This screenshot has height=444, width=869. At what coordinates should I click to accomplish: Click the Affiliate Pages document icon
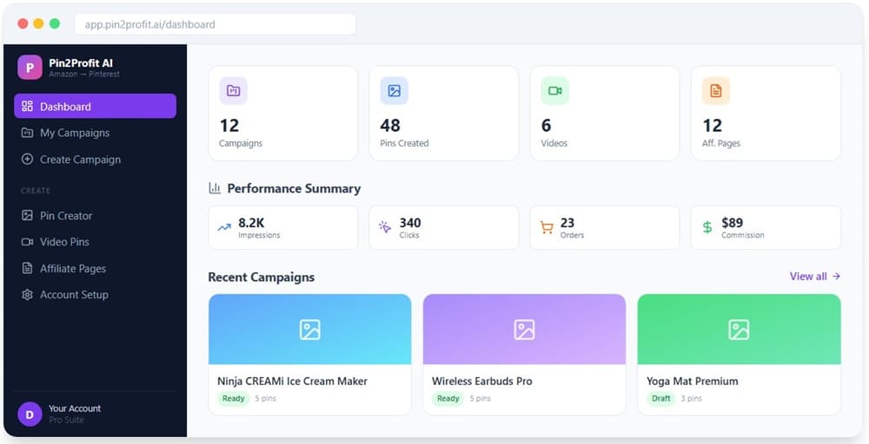[x=27, y=268]
